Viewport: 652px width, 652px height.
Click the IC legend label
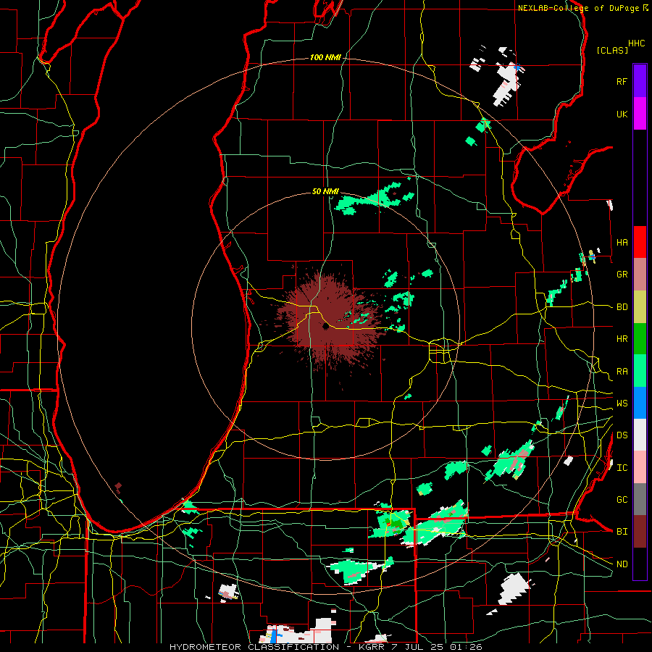coord(622,468)
